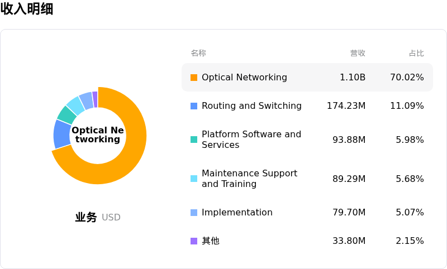Click the 89.29M revenue value

[x=349, y=179]
